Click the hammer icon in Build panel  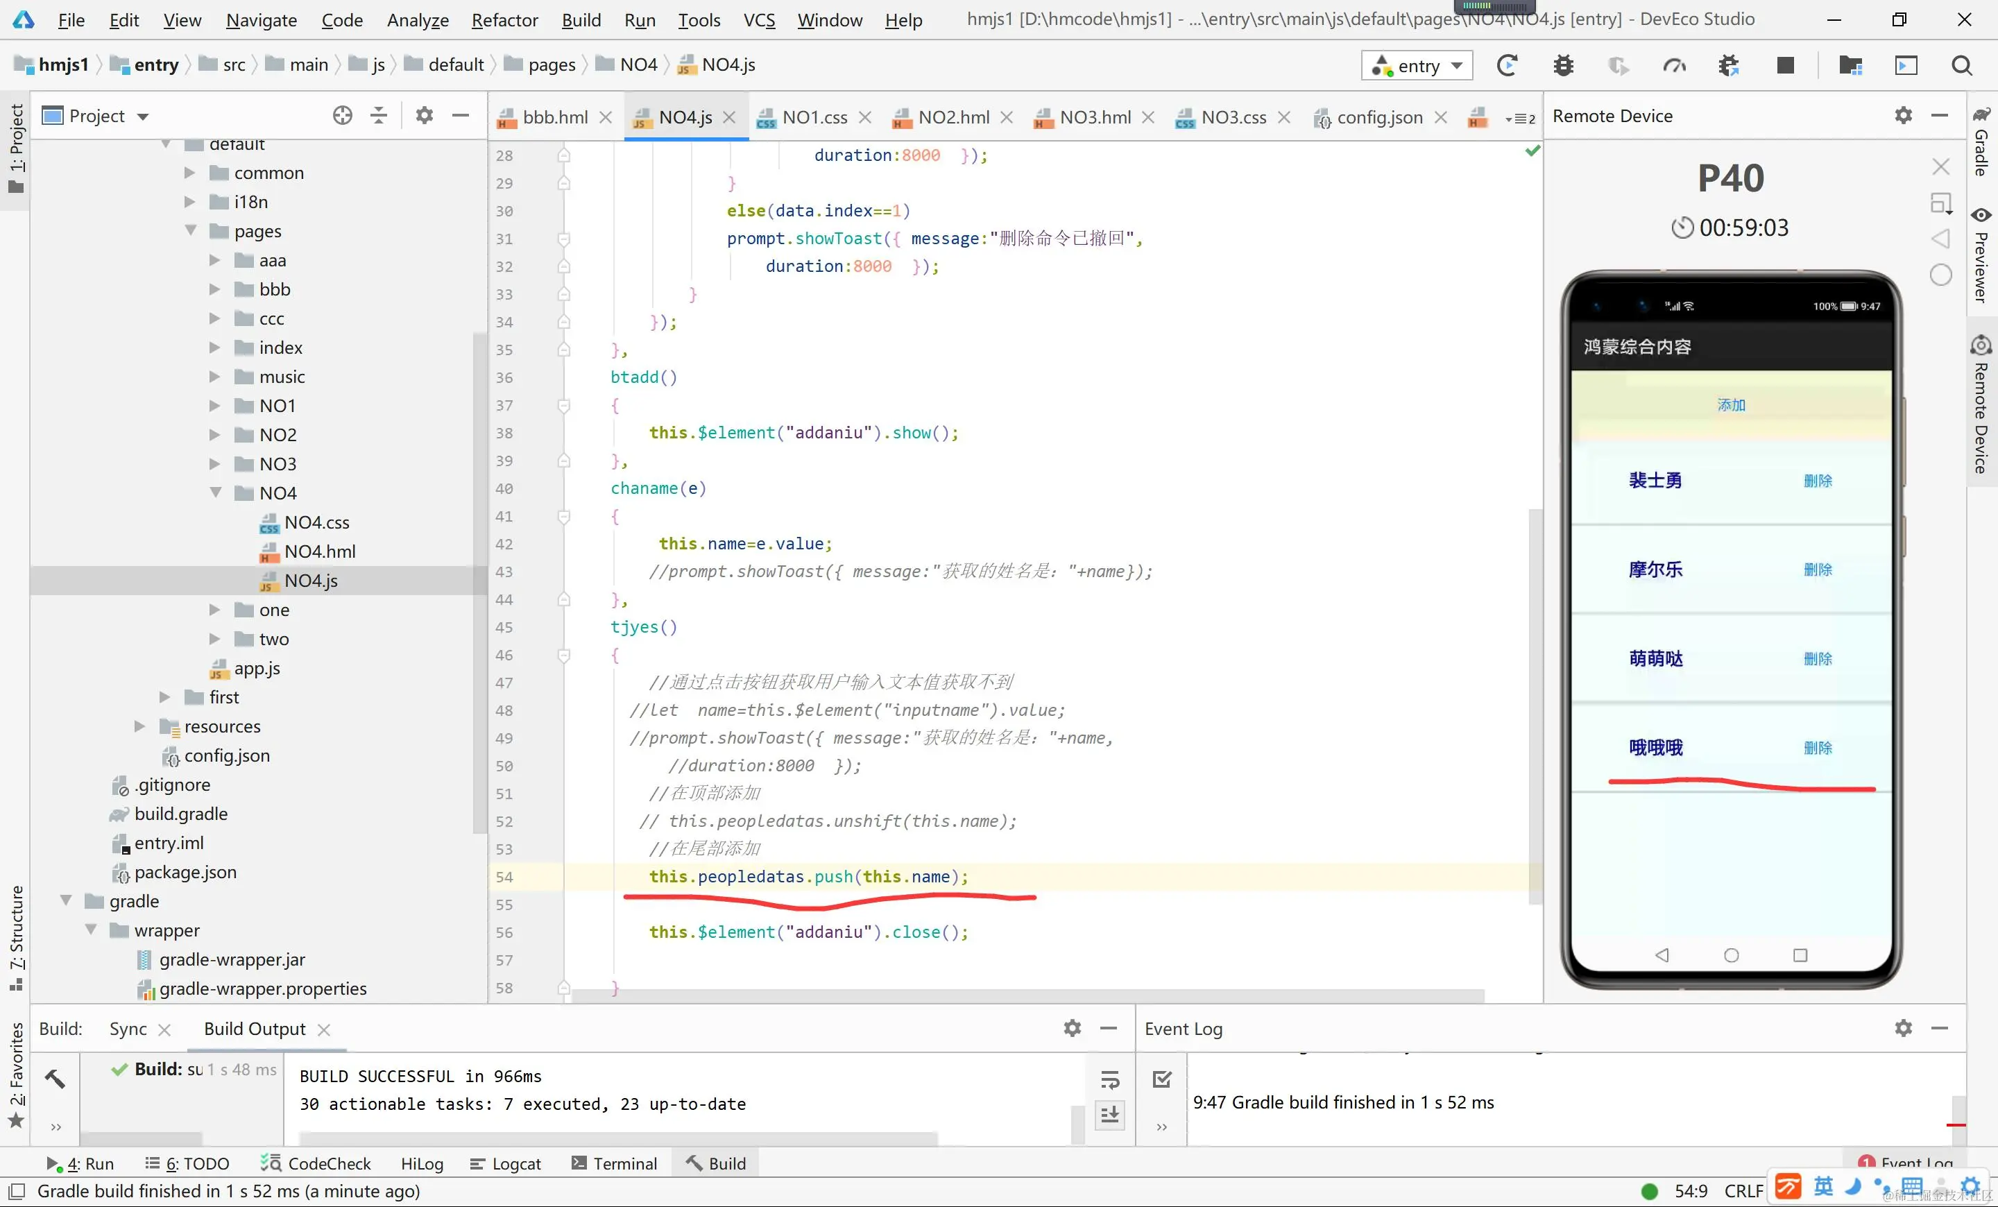coord(55,1078)
